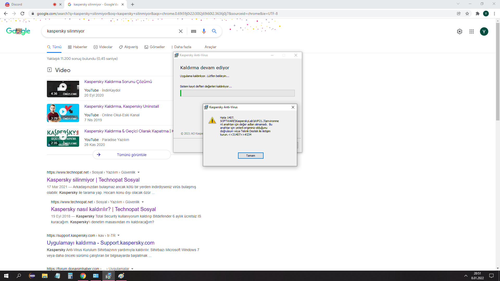Expand dropdown arrow next to technopat Güvenlik breadcrumb
The width and height of the screenshot is (500, 281).
(139, 172)
